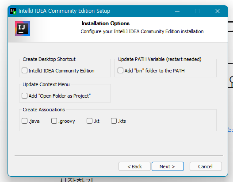Click "Configure your IntelliJ IDEA Community Edition installation" text
The image size is (233, 182).
tap(142, 31)
